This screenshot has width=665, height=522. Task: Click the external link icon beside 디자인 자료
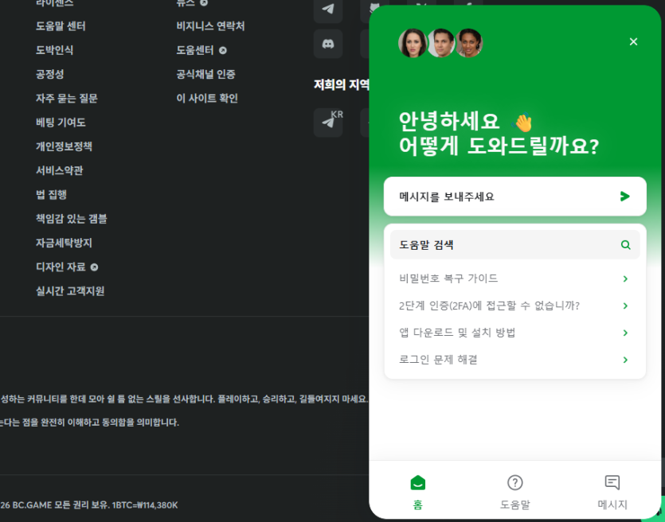[94, 267]
